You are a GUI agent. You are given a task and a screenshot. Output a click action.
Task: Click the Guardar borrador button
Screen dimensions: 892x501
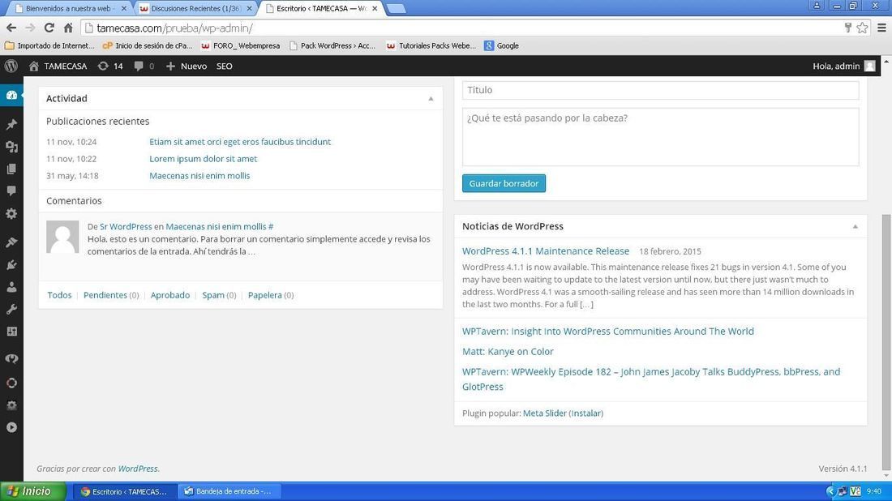click(x=504, y=183)
